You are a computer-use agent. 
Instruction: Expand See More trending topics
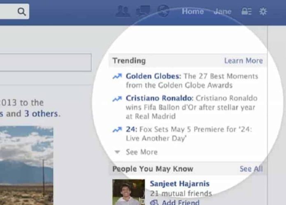142,152
